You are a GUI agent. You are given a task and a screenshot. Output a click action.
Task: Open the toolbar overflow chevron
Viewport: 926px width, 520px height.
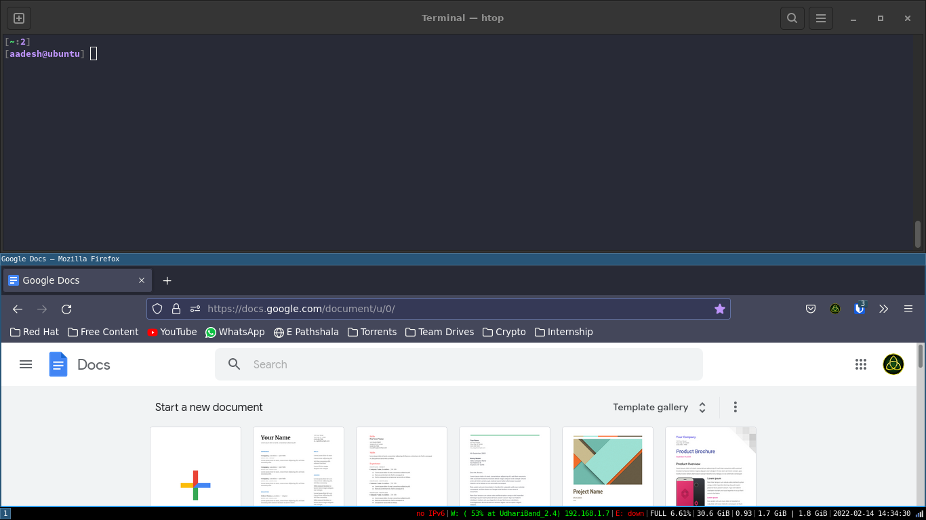[x=883, y=308]
